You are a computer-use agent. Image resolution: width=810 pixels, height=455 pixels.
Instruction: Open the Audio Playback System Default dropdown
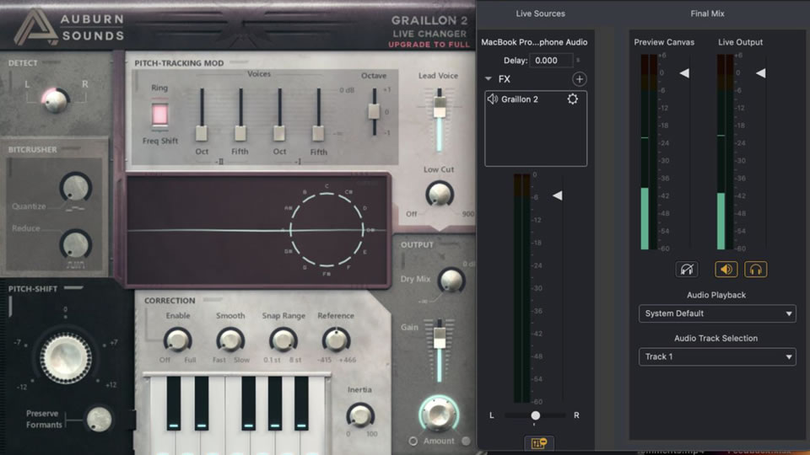(717, 313)
